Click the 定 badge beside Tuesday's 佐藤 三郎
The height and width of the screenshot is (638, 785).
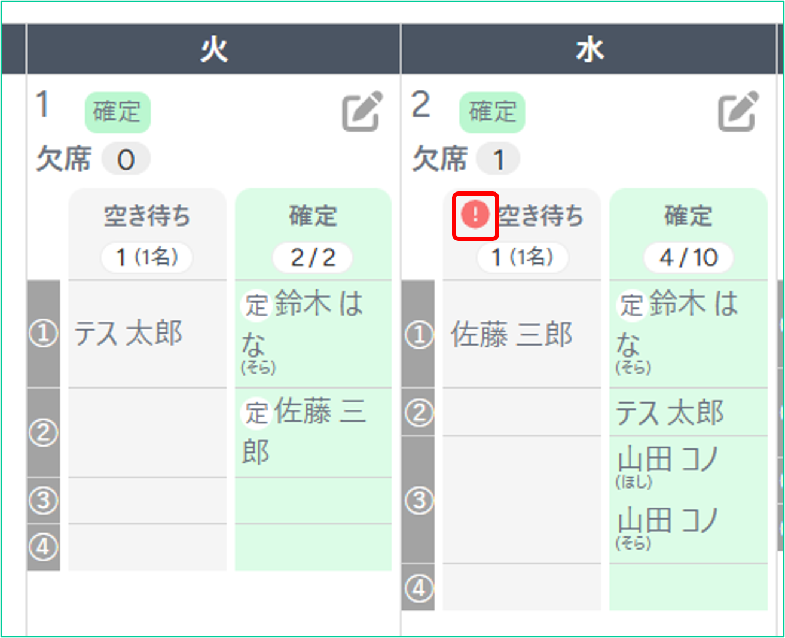pos(256,413)
